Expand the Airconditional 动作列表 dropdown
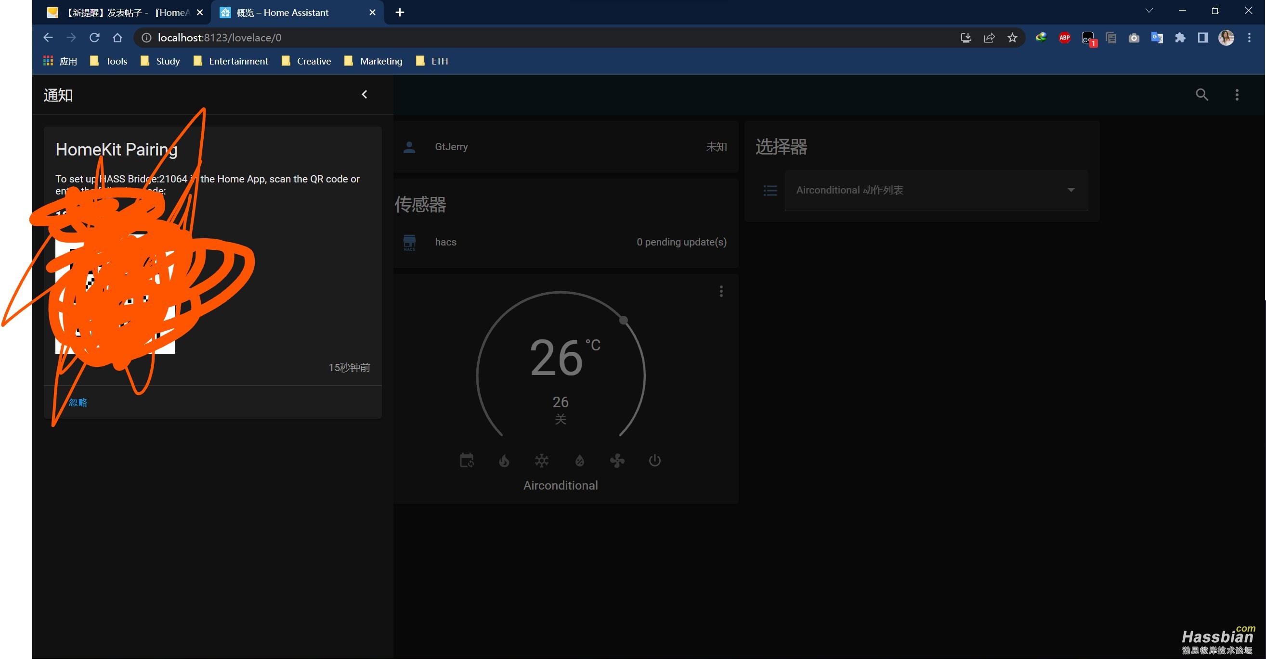This screenshot has width=1266, height=659. [1072, 190]
